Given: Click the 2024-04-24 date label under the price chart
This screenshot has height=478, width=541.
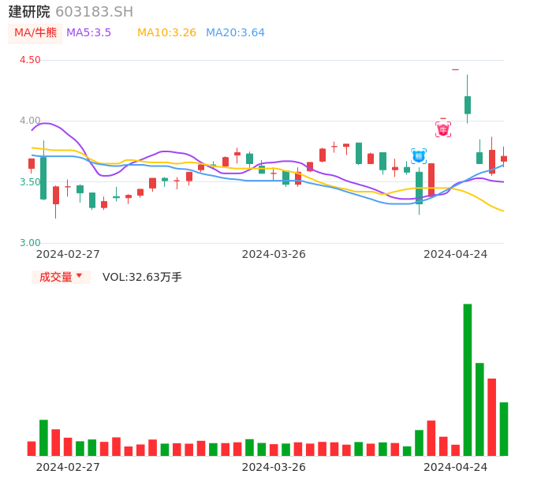Looking at the screenshot, I should 455,254.
